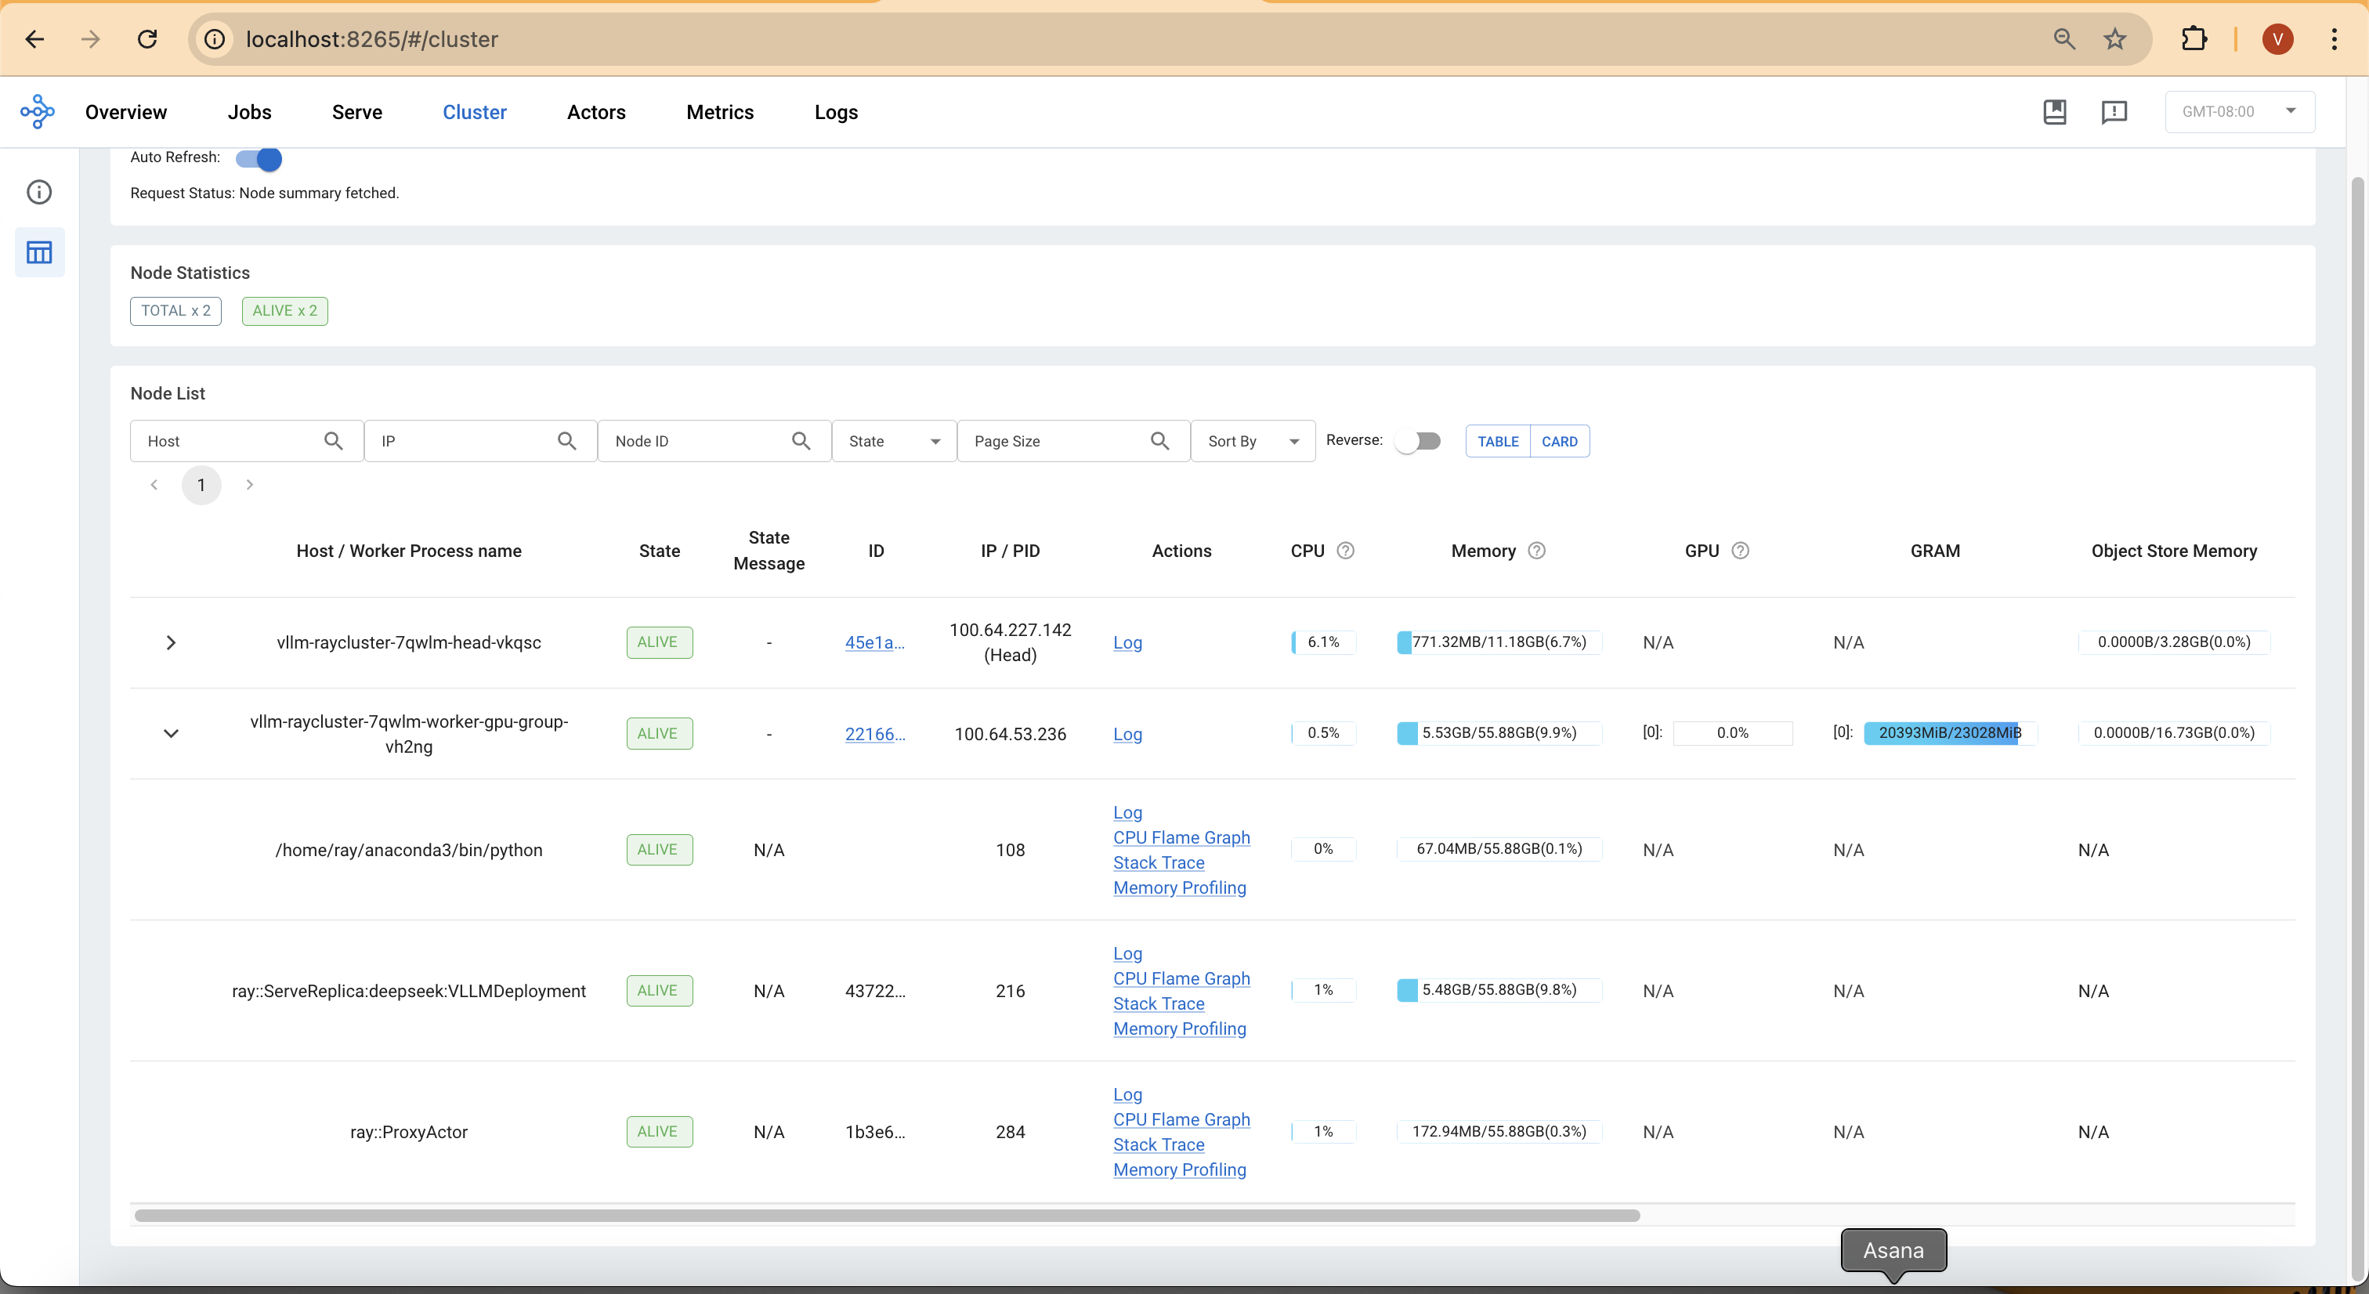Viewport: 2369px width, 1294px height.
Task: Open the Metrics tab
Action: click(719, 112)
